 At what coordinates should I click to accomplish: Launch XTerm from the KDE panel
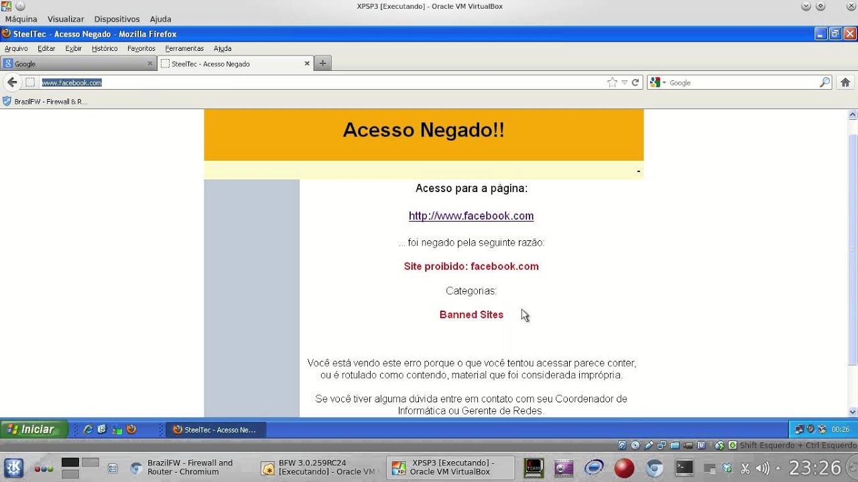click(534, 468)
